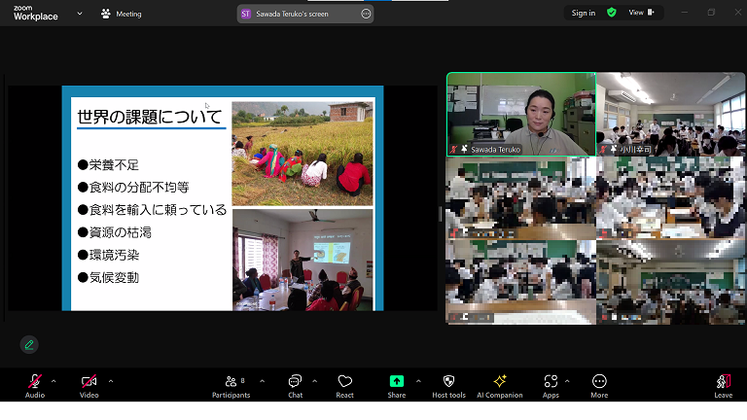Open the Meeting info menu
The height and width of the screenshot is (420, 747).
tap(122, 14)
